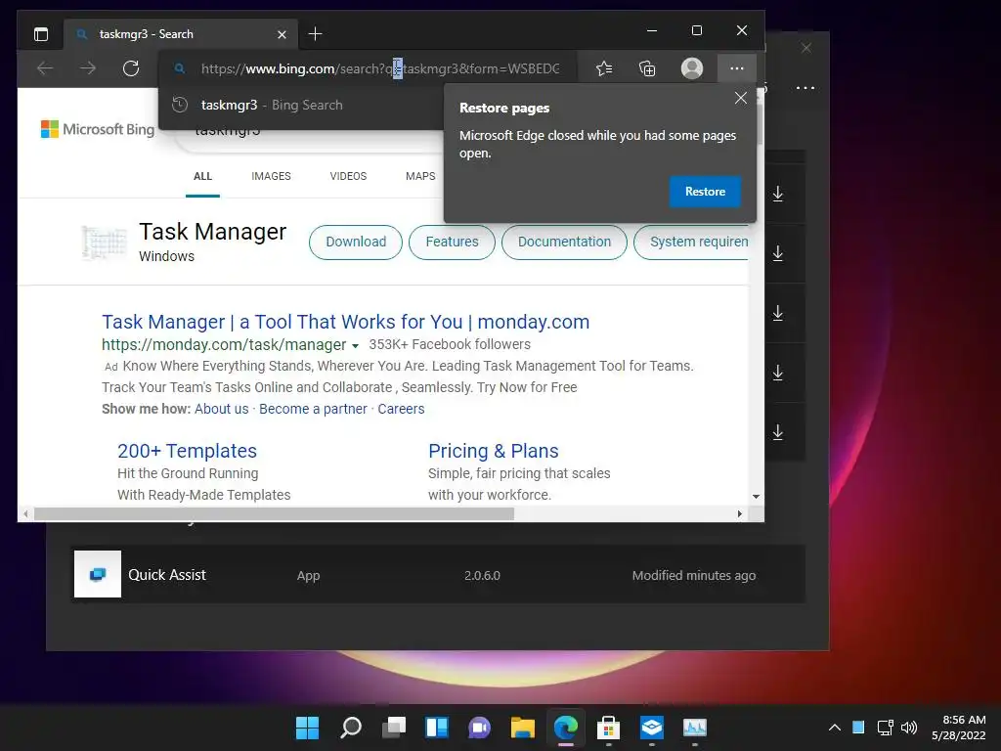Open Edge tab actions menu icon

pyautogui.click(x=41, y=34)
